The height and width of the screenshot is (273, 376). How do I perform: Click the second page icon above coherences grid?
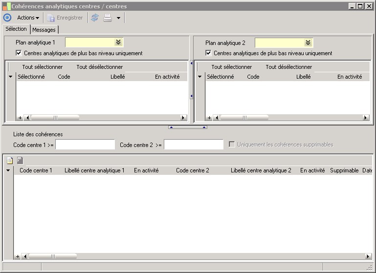click(20, 160)
